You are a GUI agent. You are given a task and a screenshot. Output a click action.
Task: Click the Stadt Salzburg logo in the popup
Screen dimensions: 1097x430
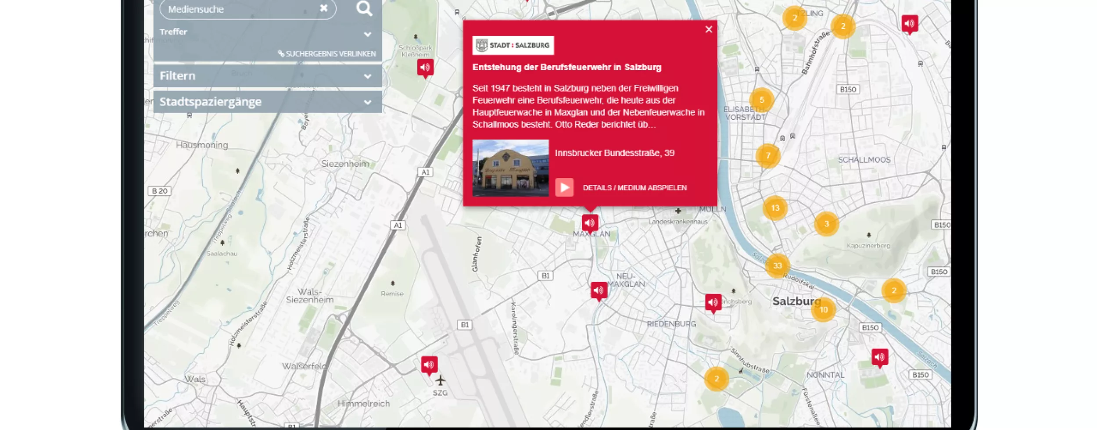[513, 45]
